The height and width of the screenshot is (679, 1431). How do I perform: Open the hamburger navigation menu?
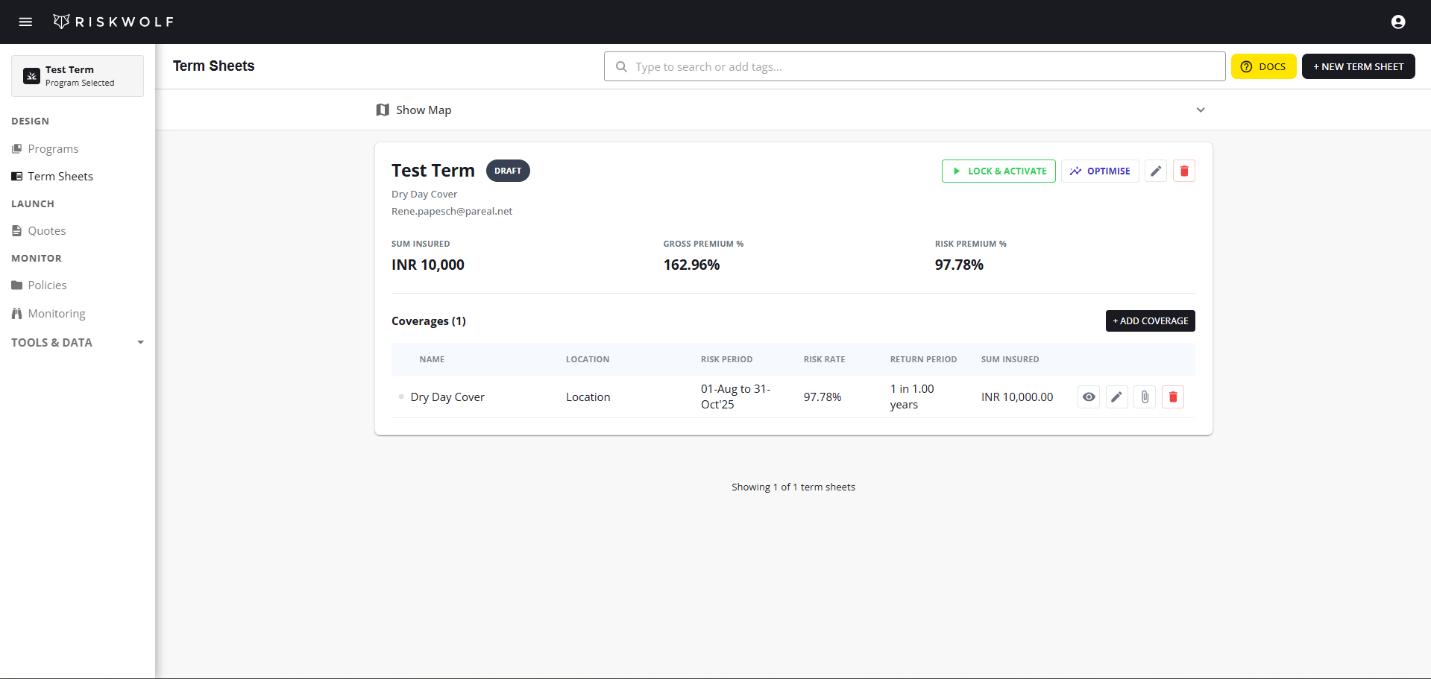25,22
